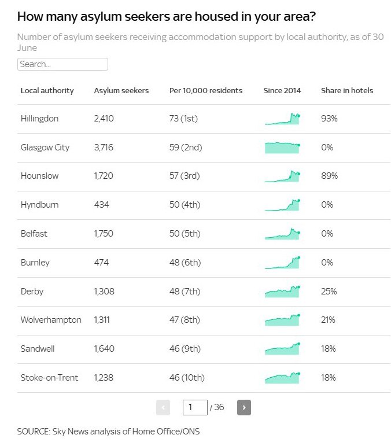The image size is (391, 446).
Task: Click the previous page arrow button
Action: (x=163, y=407)
